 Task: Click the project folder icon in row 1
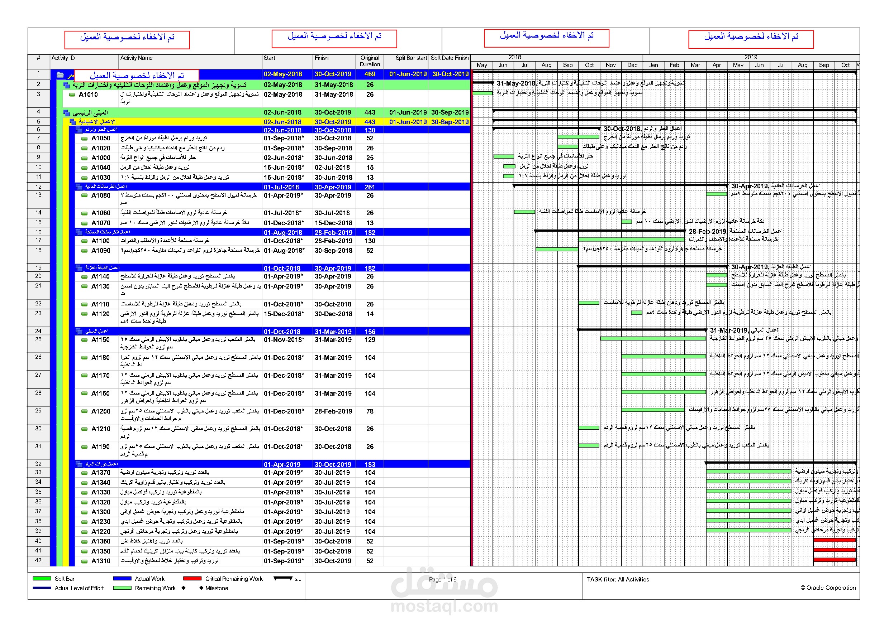(x=60, y=74)
